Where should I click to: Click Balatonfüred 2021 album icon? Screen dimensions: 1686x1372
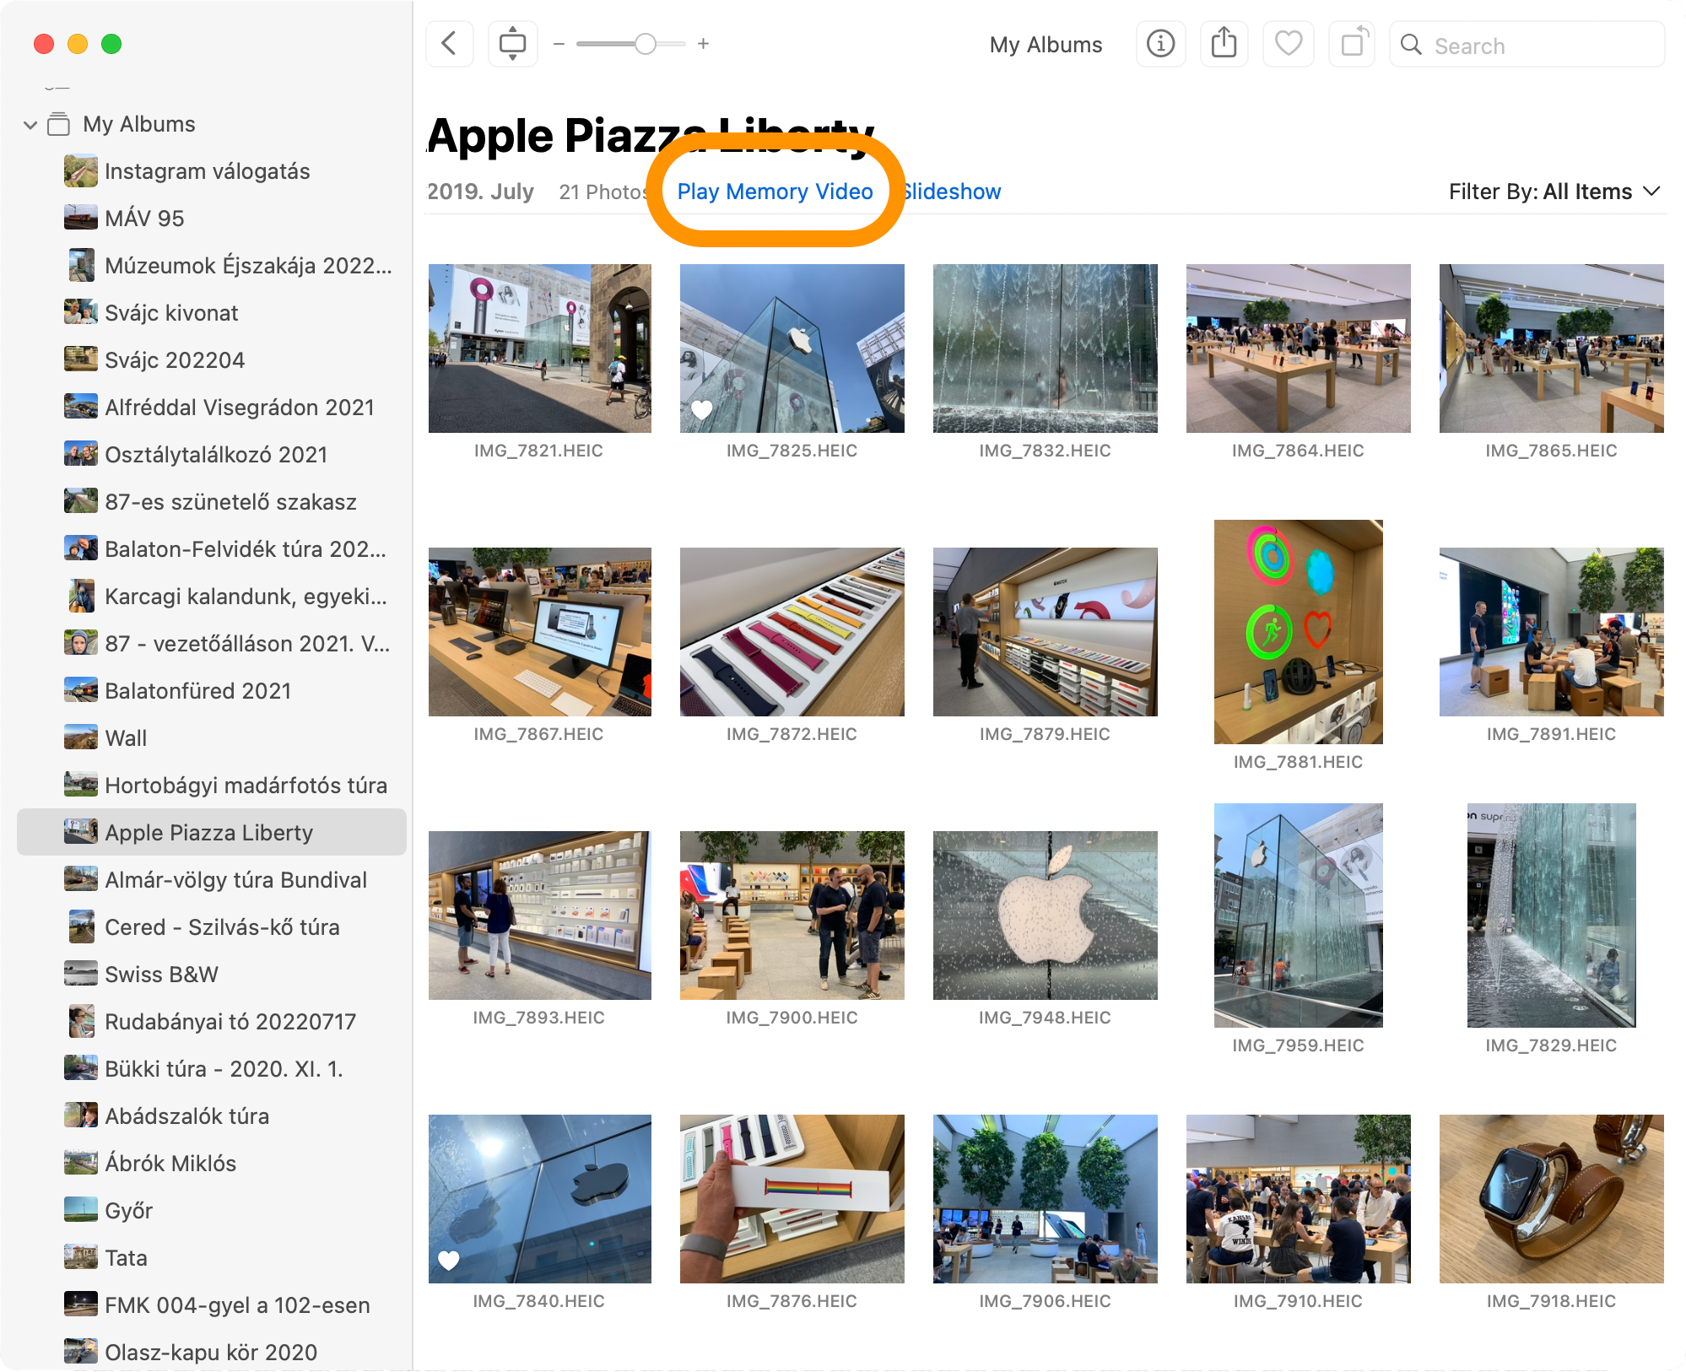[81, 690]
